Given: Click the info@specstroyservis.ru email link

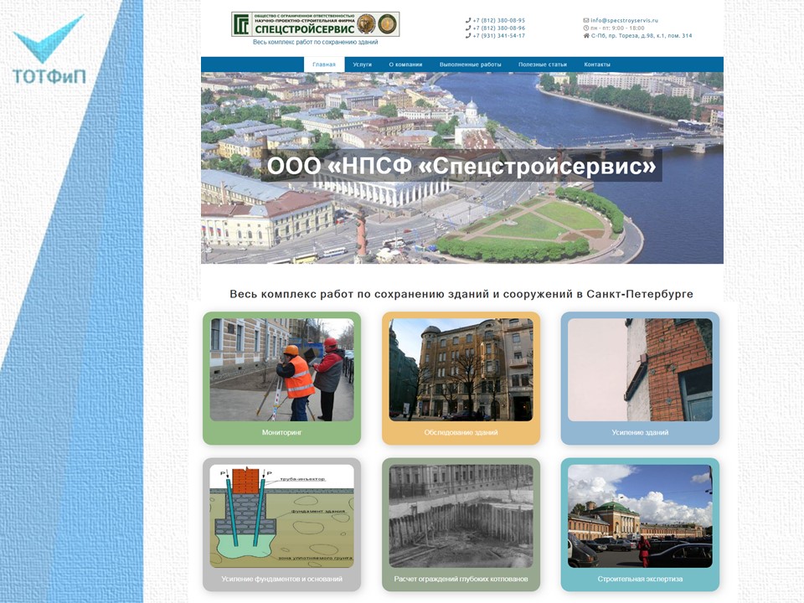Looking at the screenshot, I should click(x=624, y=20).
